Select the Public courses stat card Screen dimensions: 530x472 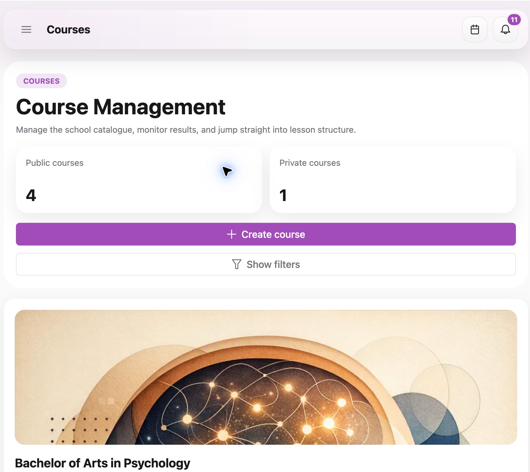coord(139,180)
